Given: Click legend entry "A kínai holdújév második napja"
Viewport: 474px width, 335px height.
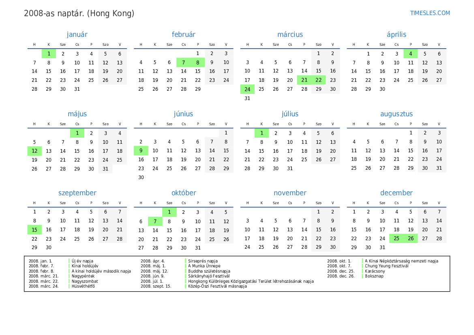Looking at the screenshot, I should click(101, 271).
